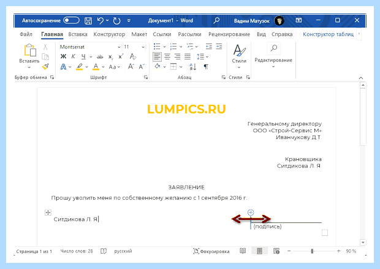Screen dimensions: 380x269
Task: Click the Cut scissors icon
Action: (x=45, y=47)
